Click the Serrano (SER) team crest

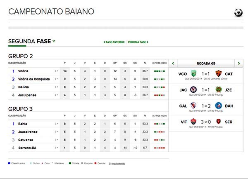pos(219,122)
